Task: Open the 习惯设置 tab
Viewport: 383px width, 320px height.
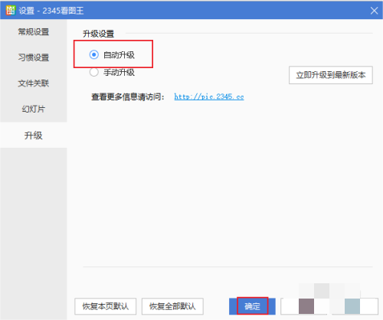Action: [x=34, y=57]
